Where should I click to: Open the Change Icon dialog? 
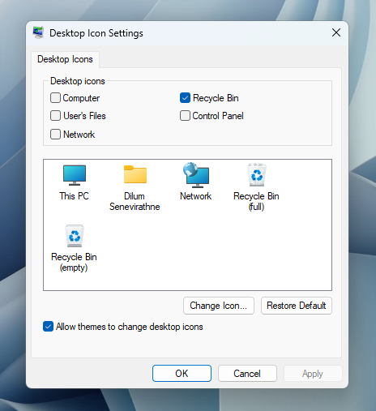219,306
